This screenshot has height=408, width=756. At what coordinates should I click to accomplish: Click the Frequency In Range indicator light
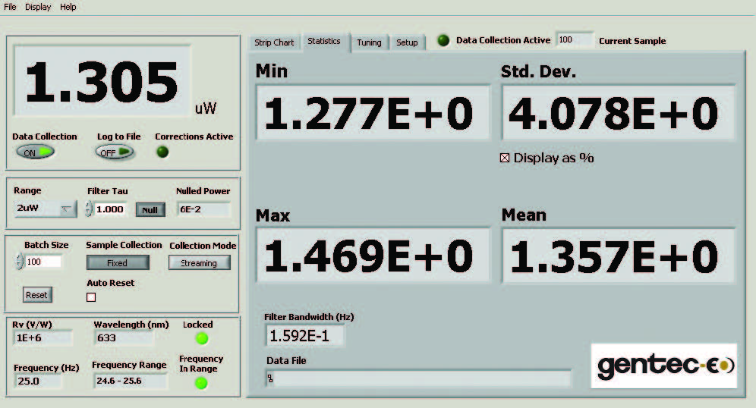(x=201, y=383)
